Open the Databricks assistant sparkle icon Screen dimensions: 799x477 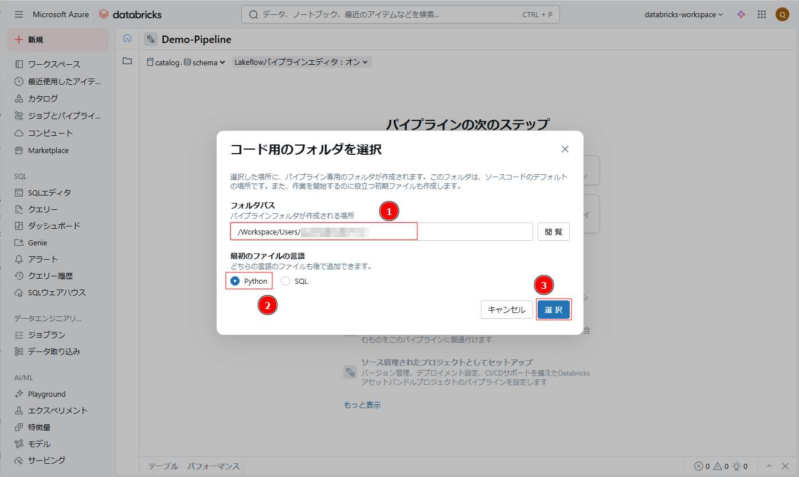click(741, 14)
